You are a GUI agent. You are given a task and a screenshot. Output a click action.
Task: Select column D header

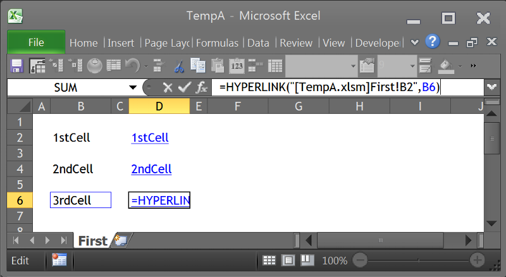pyautogui.click(x=159, y=106)
